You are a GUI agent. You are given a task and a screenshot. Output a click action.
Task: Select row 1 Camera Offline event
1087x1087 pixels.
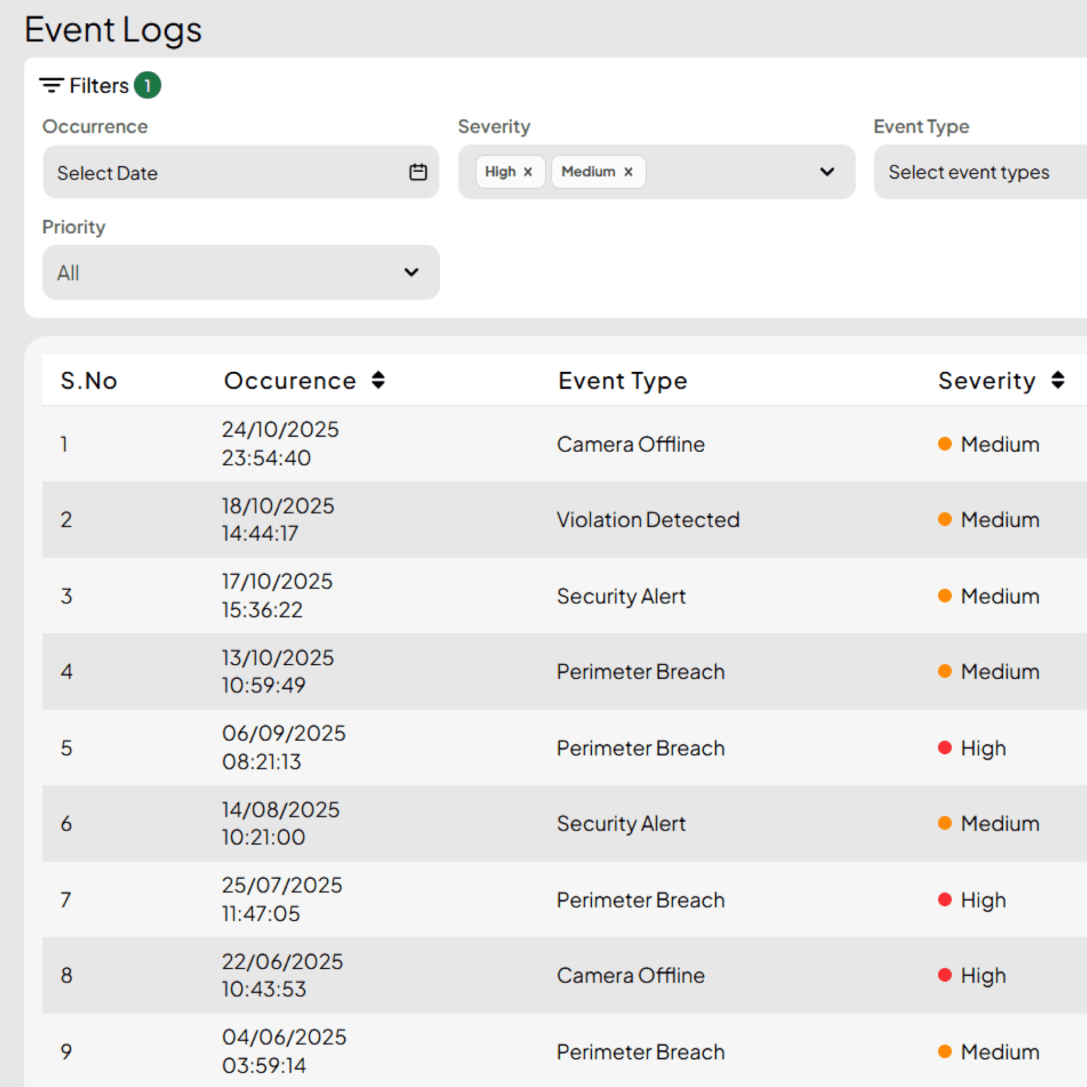click(x=630, y=444)
